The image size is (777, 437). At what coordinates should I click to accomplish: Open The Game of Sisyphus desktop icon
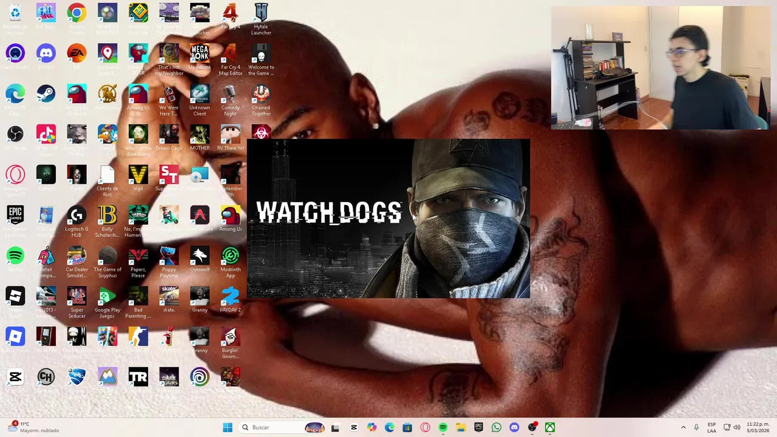coord(107,256)
